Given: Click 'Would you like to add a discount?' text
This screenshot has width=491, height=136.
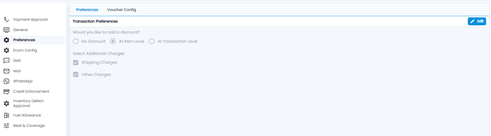Looking at the screenshot, I should 106,32.
